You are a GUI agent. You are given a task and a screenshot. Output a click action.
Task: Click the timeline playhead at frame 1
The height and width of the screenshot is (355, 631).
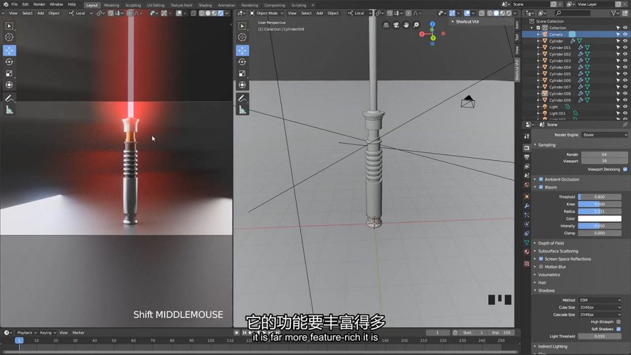click(19, 340)
